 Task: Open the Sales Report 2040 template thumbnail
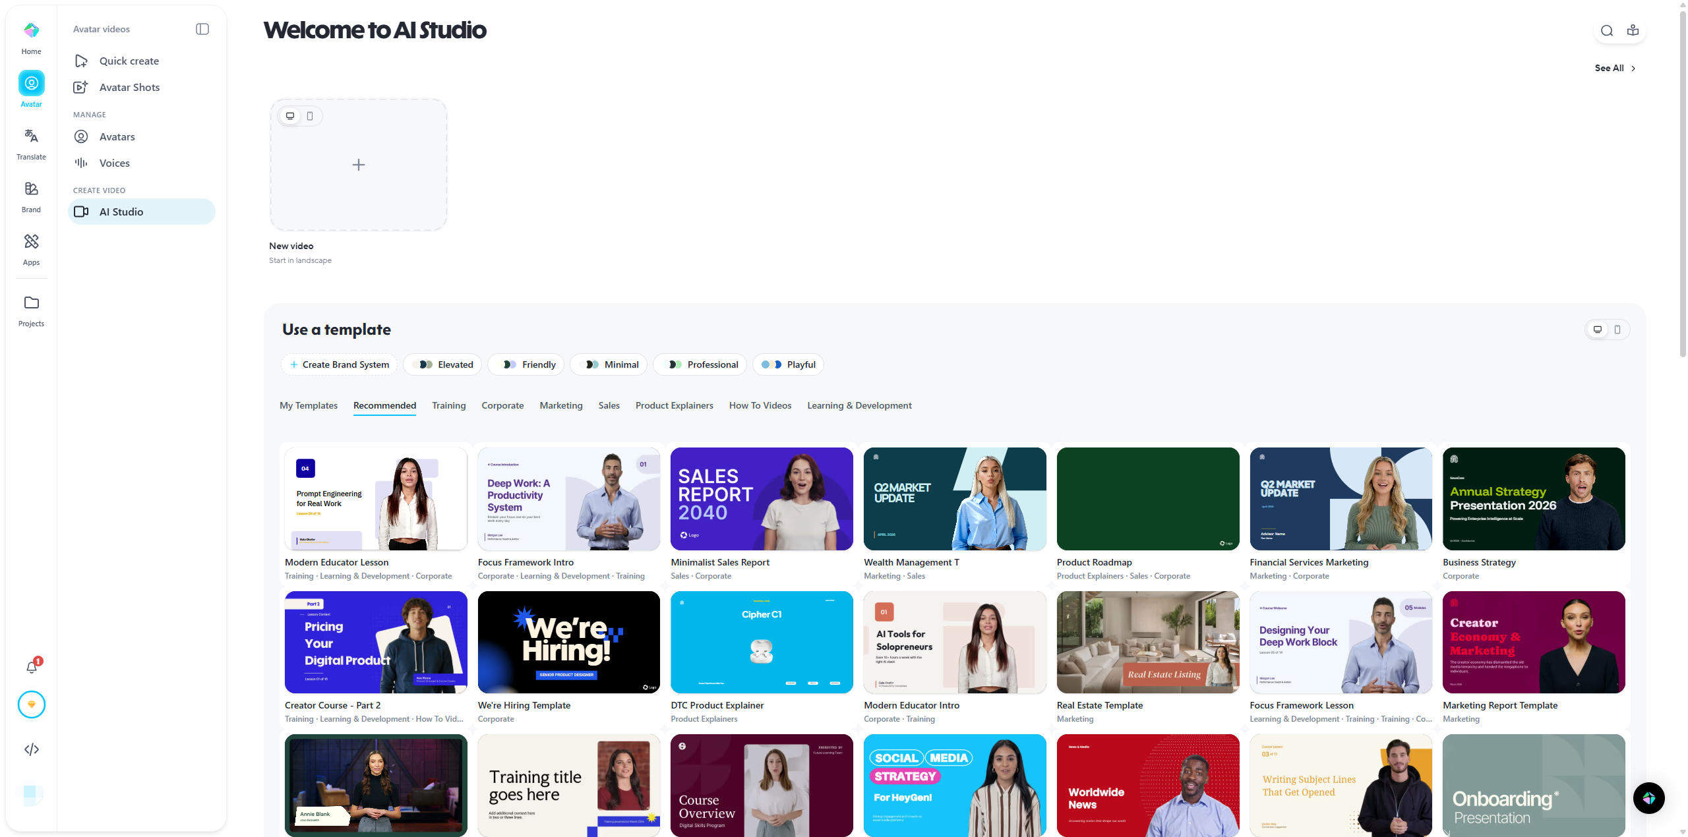coord(762,499)
